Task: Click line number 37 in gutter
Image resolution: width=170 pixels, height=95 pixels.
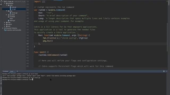Action: pyautogui.click(x=27, y=44)
